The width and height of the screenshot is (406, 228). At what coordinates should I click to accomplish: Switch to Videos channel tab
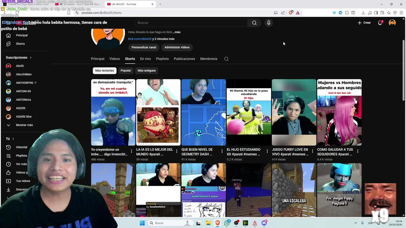tap(115, 59)
